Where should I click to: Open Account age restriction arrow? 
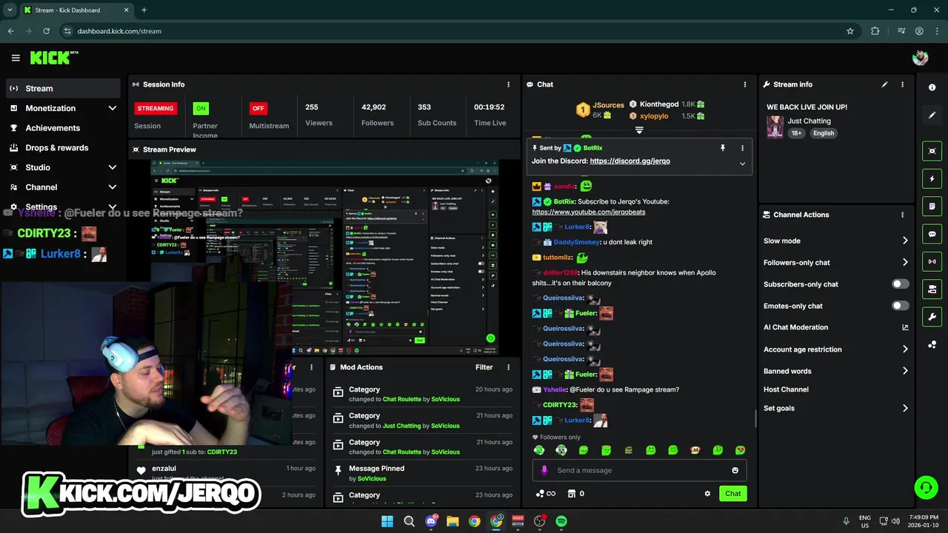[905, 349]
